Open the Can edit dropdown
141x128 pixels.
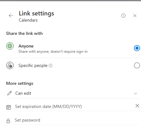pyautogui.click(x=73, y=93)
